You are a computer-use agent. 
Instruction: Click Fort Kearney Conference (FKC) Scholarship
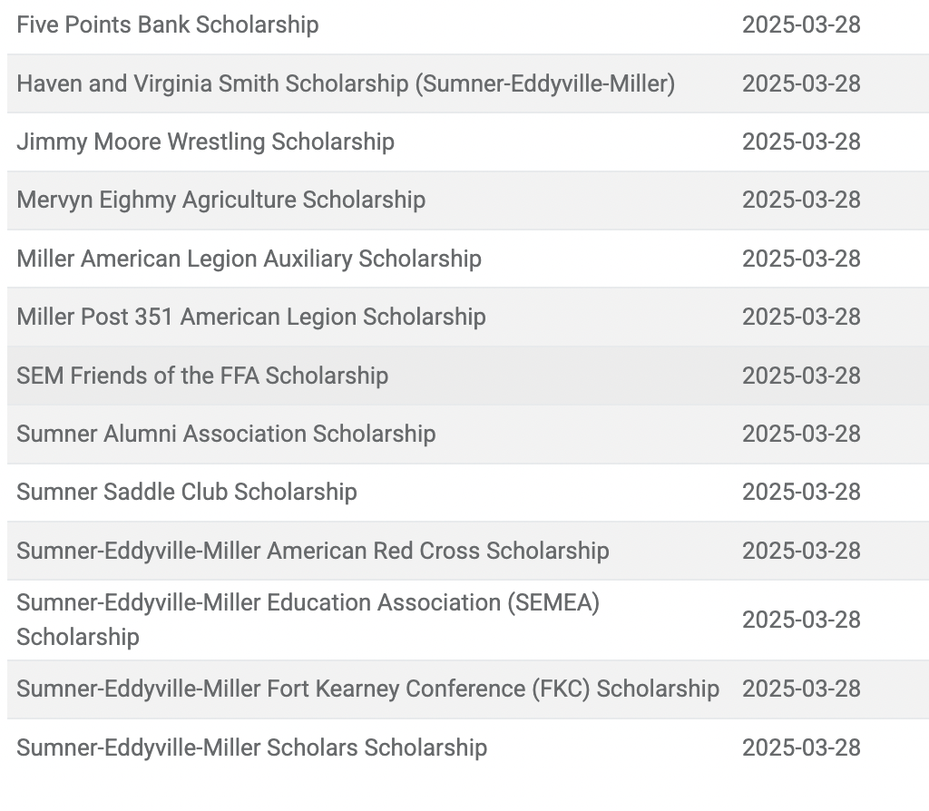coord(368,689)
